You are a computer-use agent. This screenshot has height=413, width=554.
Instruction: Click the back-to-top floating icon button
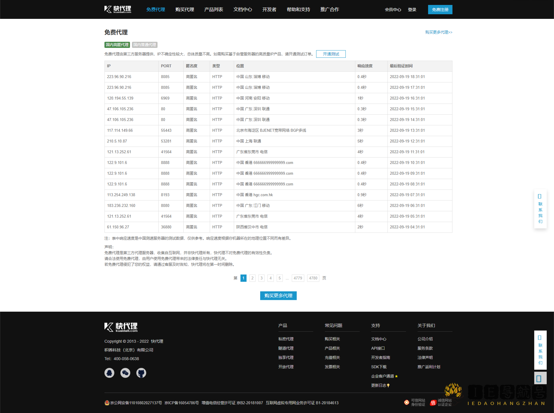tap(540, 378)
